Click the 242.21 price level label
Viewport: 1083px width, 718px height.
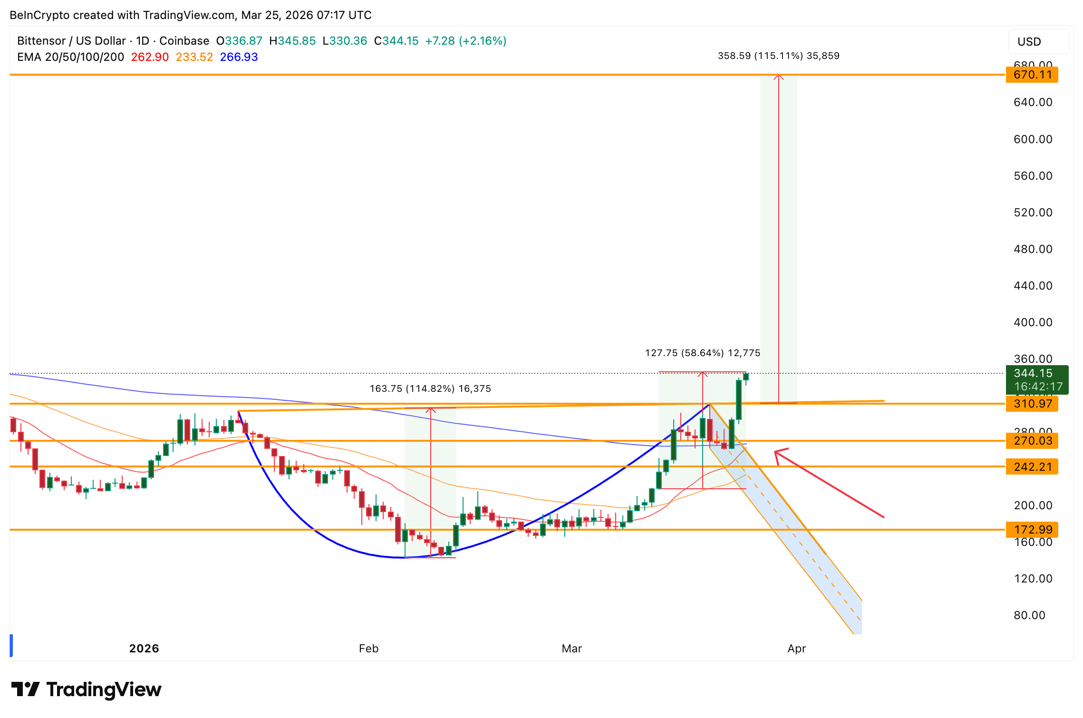(x=1031, y=466)
